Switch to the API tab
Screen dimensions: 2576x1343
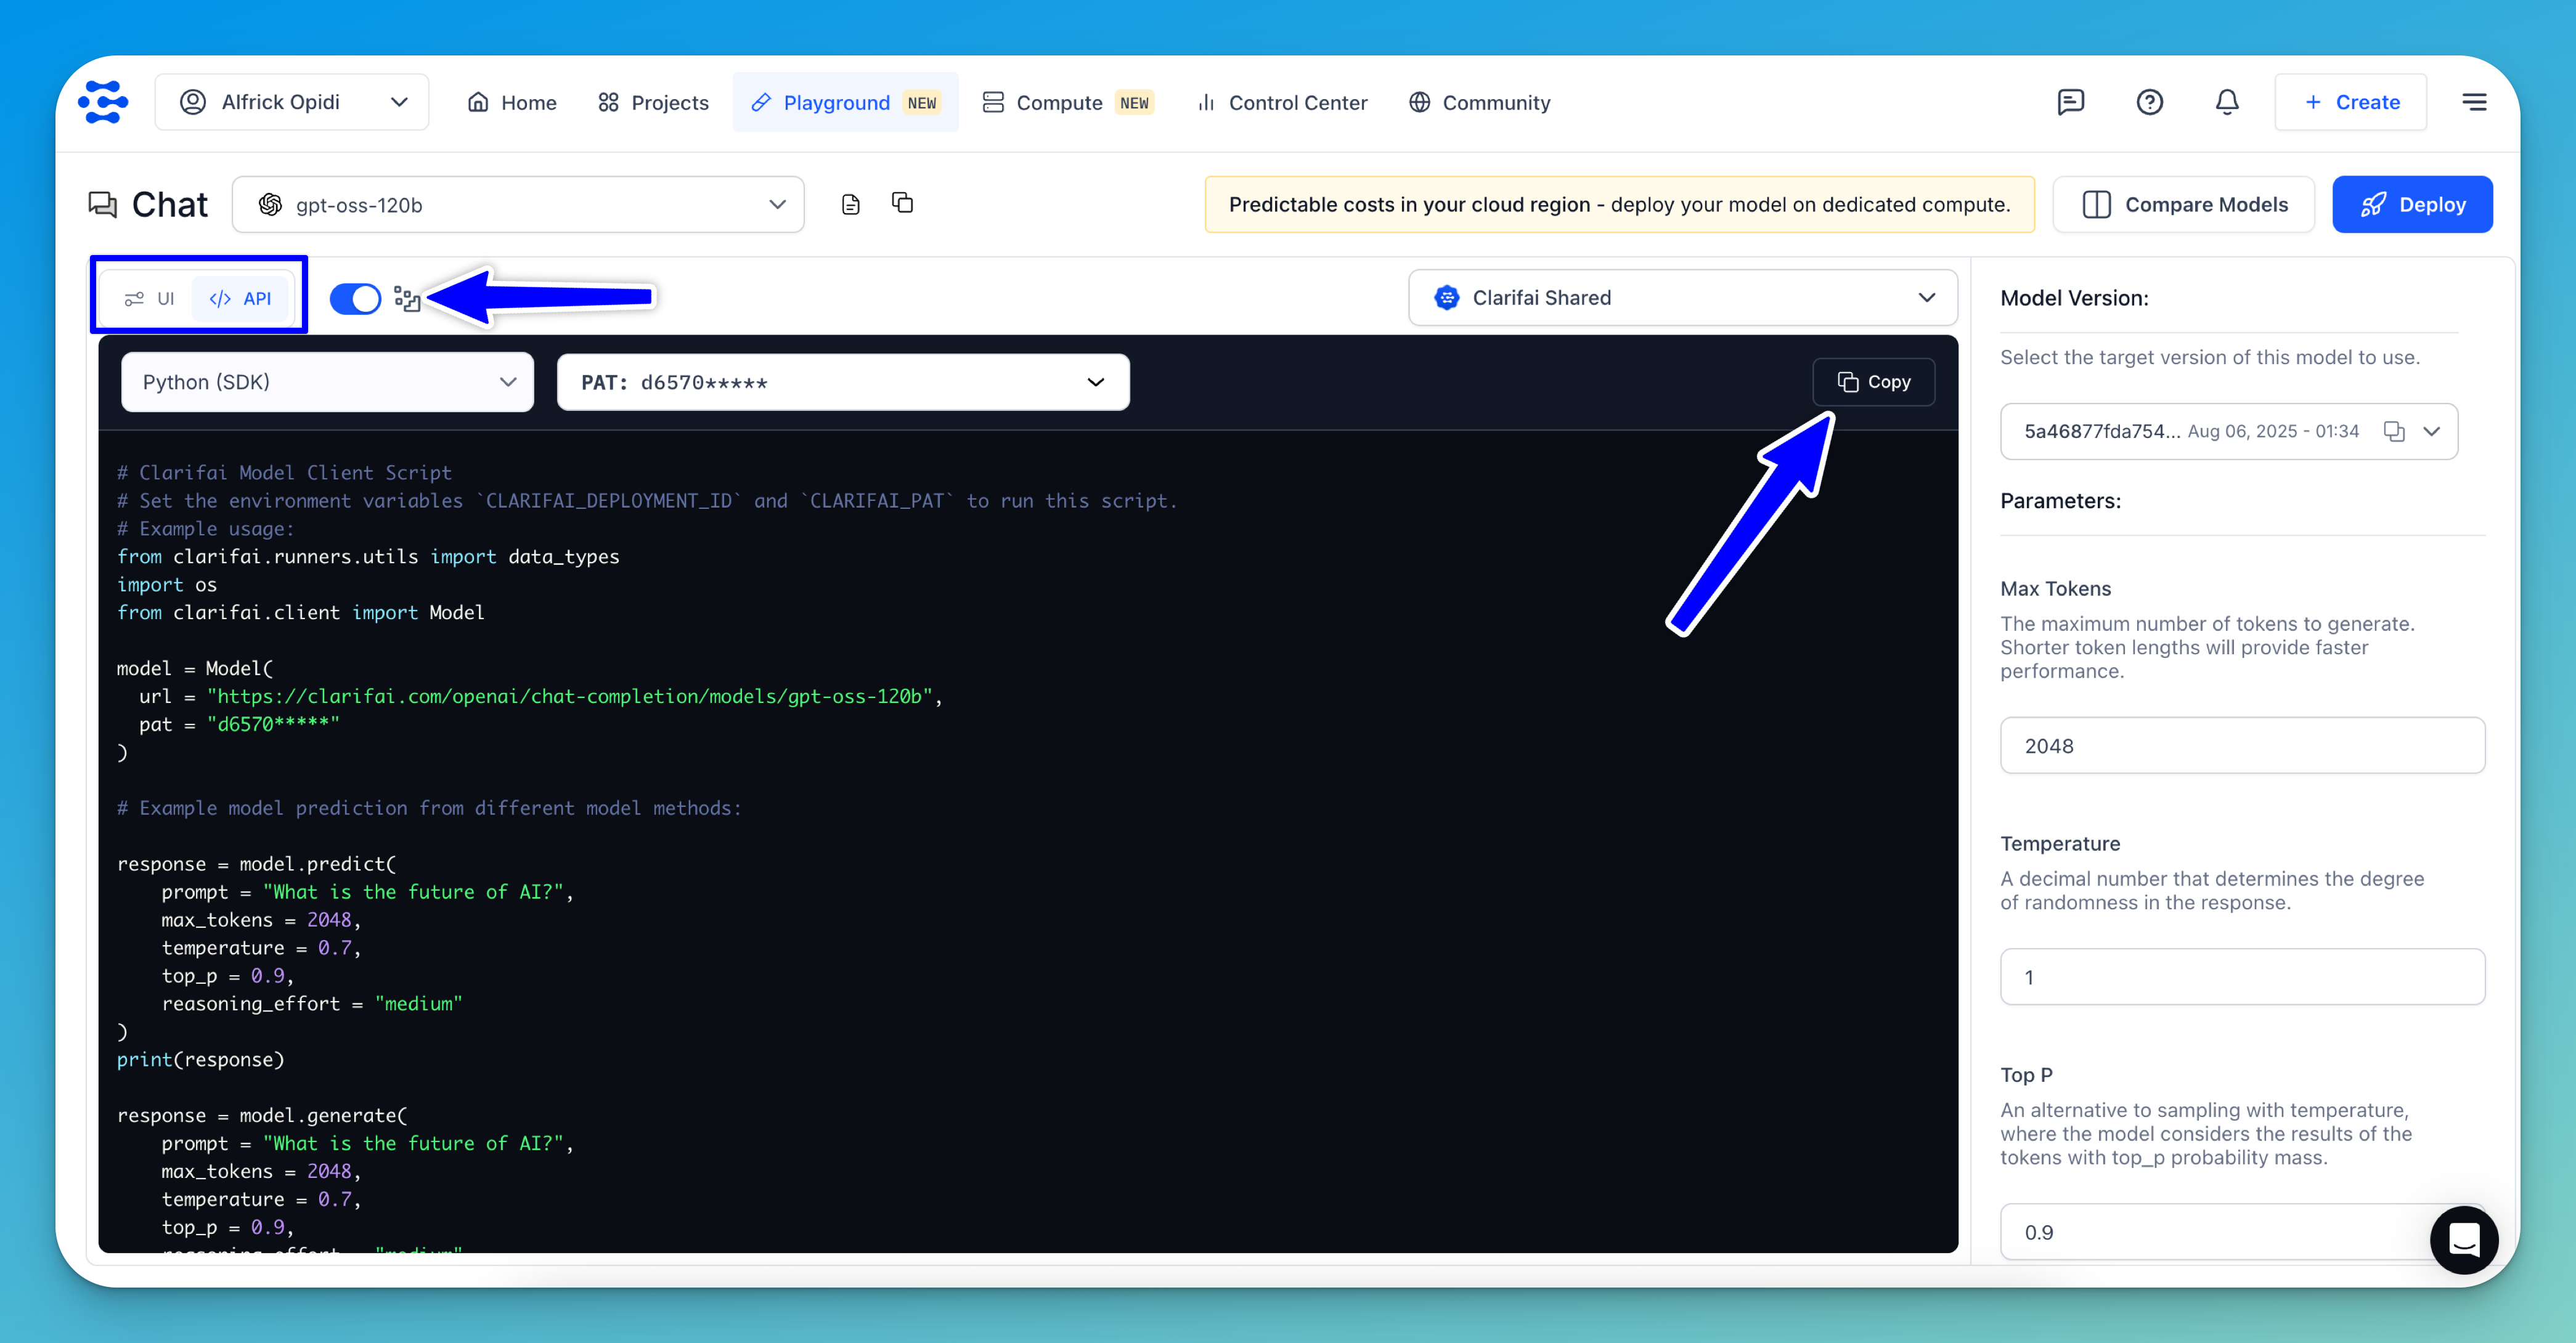coord(240,298)
